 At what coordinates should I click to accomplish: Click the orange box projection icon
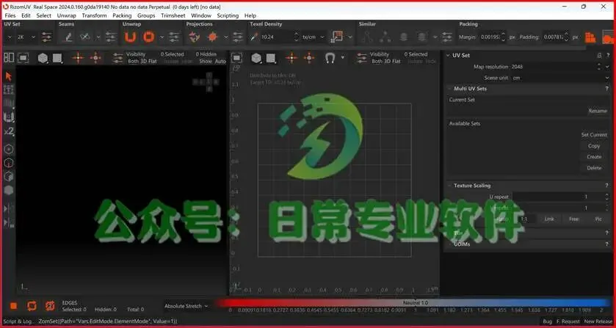[x=212, y=37]
